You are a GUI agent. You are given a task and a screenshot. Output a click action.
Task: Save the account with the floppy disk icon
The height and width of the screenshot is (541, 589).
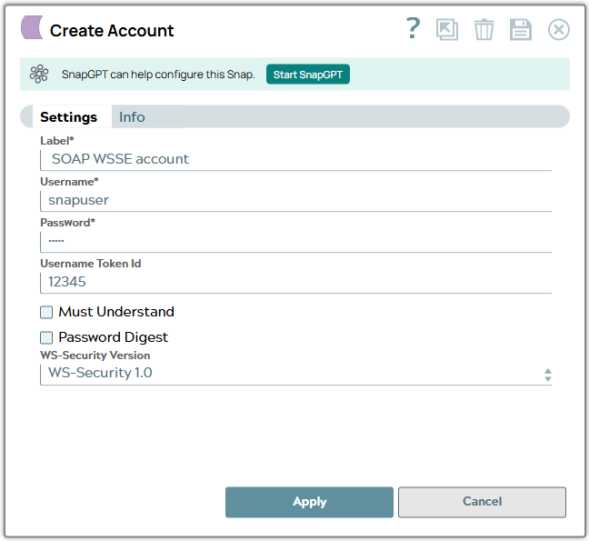click(521, 29)
